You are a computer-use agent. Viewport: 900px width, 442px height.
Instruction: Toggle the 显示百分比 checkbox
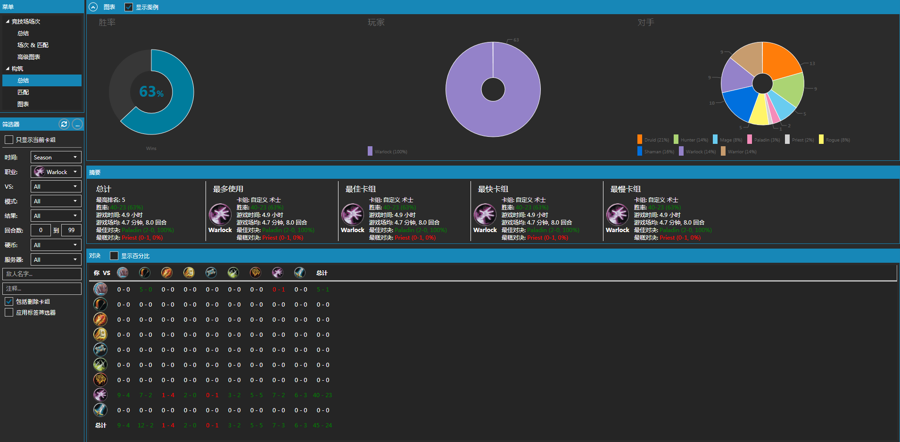114,256
